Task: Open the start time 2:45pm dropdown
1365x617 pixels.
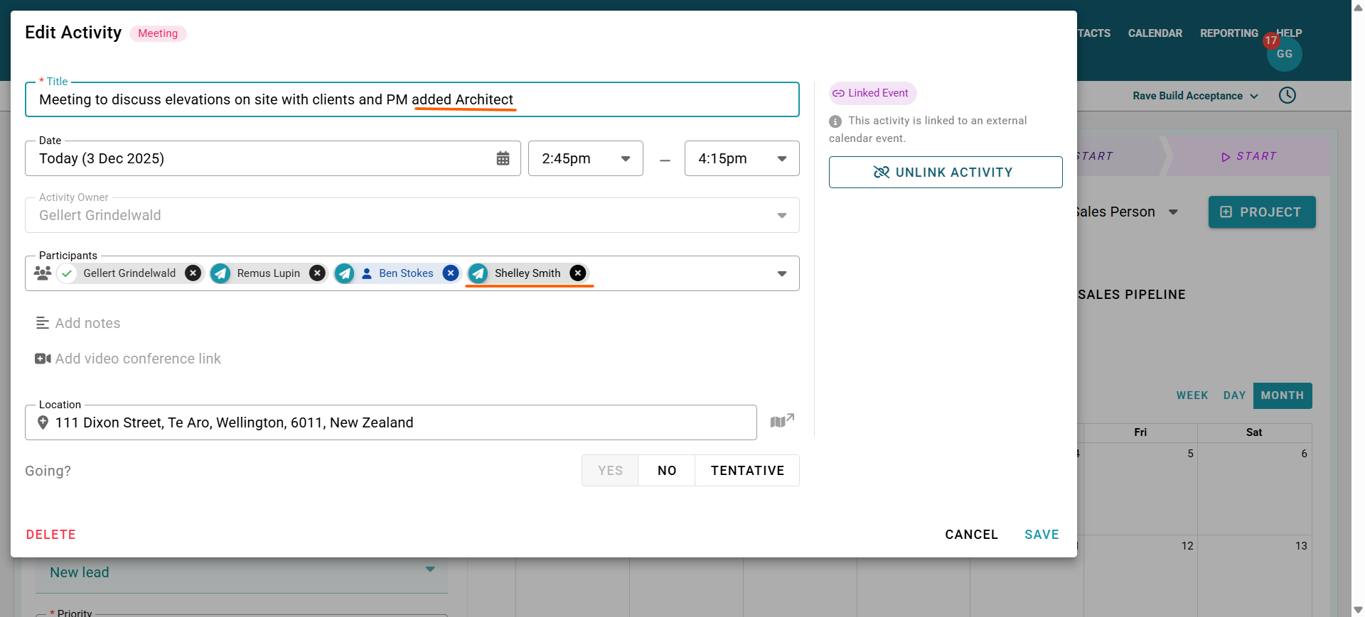Action: click(x=586, y=158)
